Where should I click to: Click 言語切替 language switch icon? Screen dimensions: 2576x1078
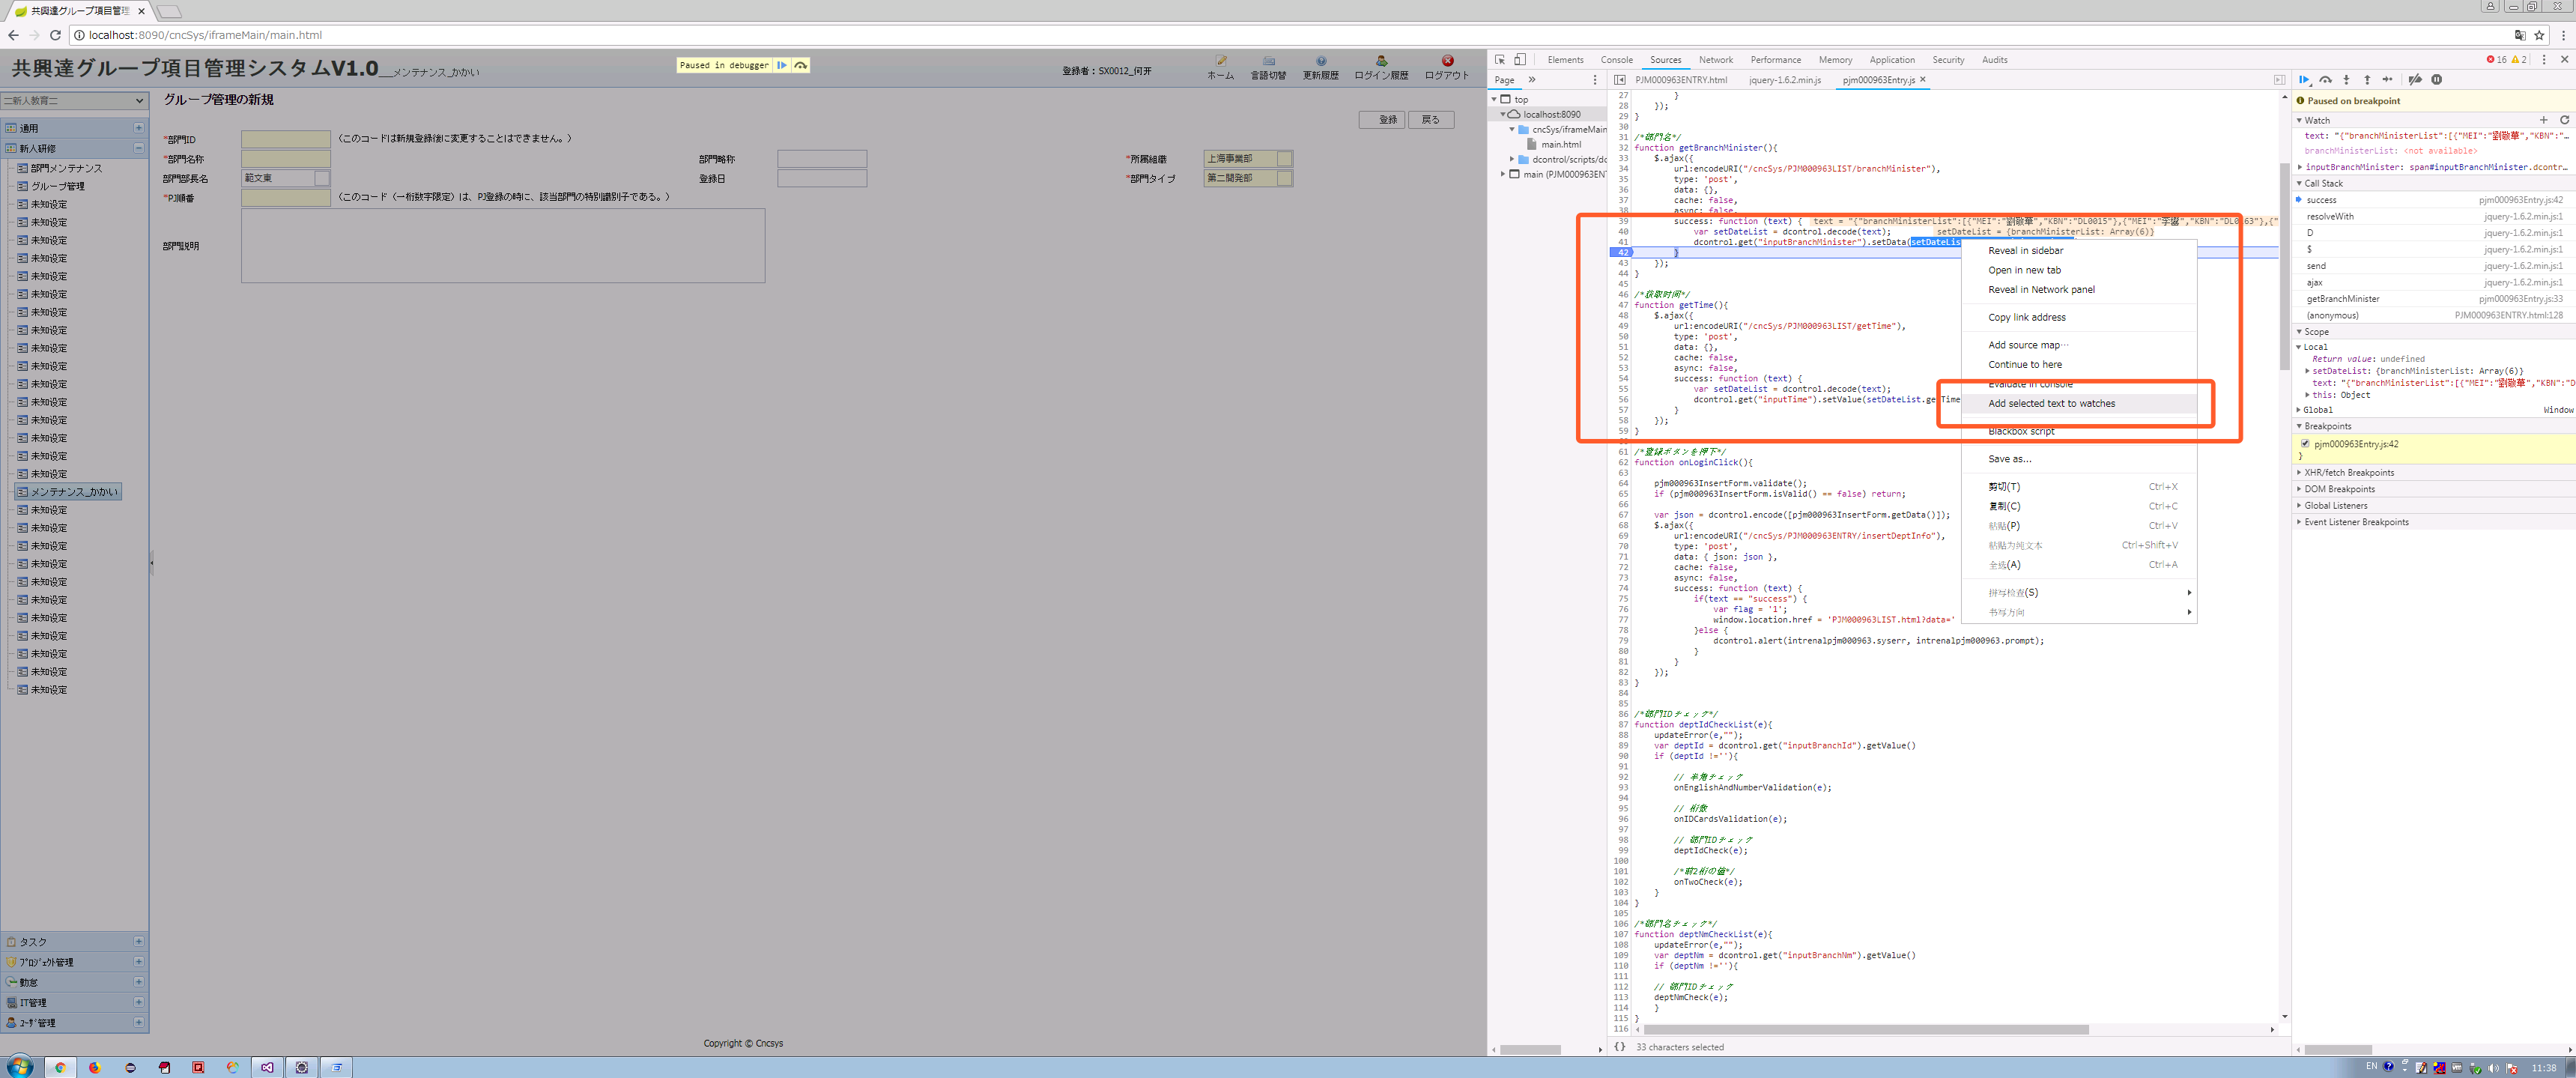pyautogui.click(x=1268, y=68)
